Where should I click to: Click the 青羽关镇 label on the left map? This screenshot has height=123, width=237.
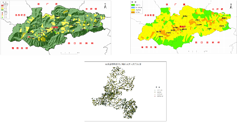click(x=19, y=48)
